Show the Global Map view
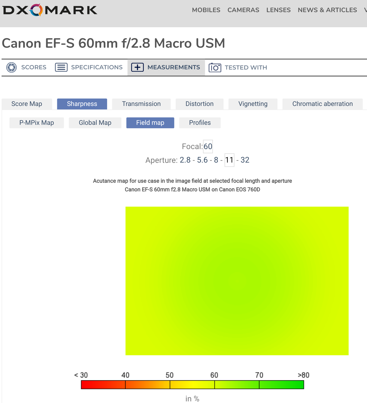The width and height of the screenshot is (367, 403). coord(95,123)
